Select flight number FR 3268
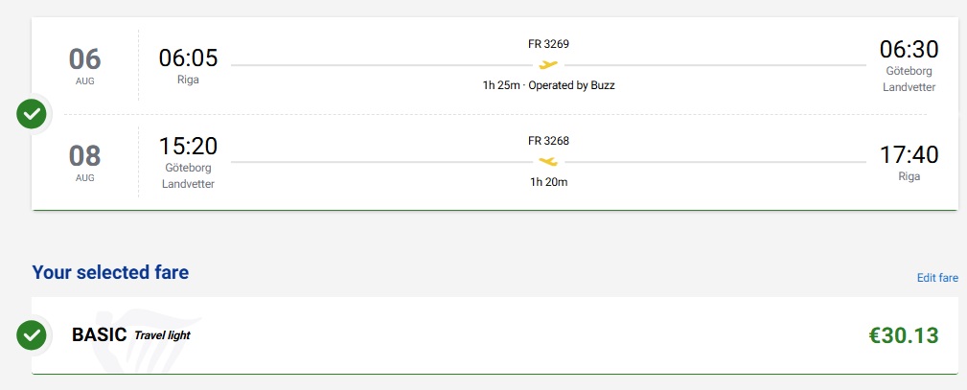The image size is (967, 390). tap(548, 141)
